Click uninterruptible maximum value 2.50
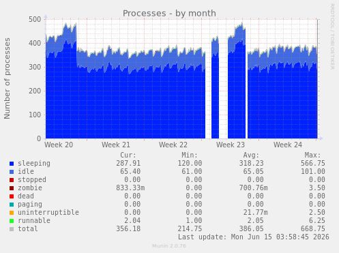The width and height of the screenshot is (339, 253). [x=317, y=213]
